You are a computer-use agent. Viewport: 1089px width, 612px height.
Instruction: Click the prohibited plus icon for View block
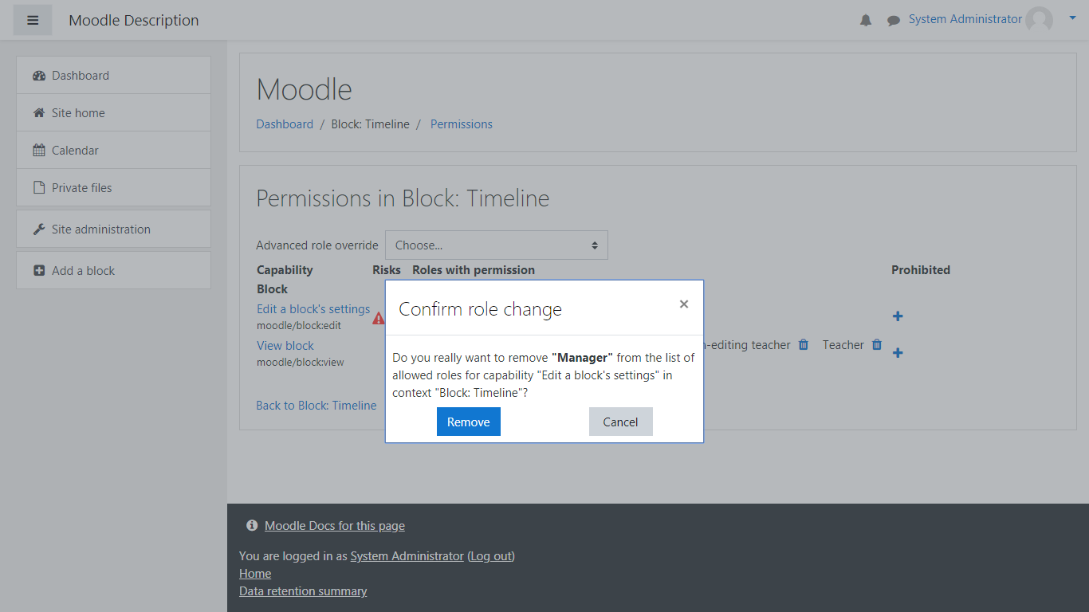click(x=898, y=353)
